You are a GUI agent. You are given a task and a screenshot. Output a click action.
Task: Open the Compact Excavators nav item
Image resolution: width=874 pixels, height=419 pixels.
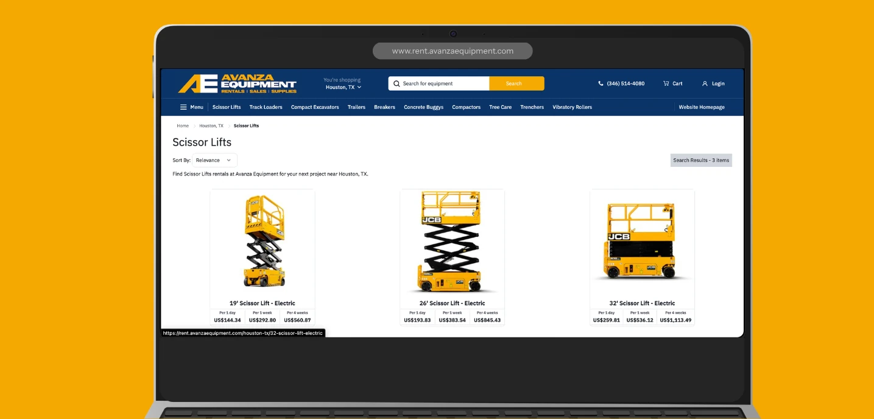(x=315, y=107)
